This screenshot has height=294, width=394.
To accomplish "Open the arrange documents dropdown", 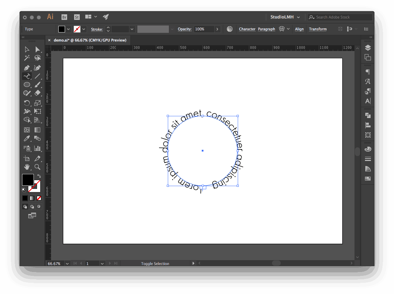I will pyautogui.click(x=91, y=17).
